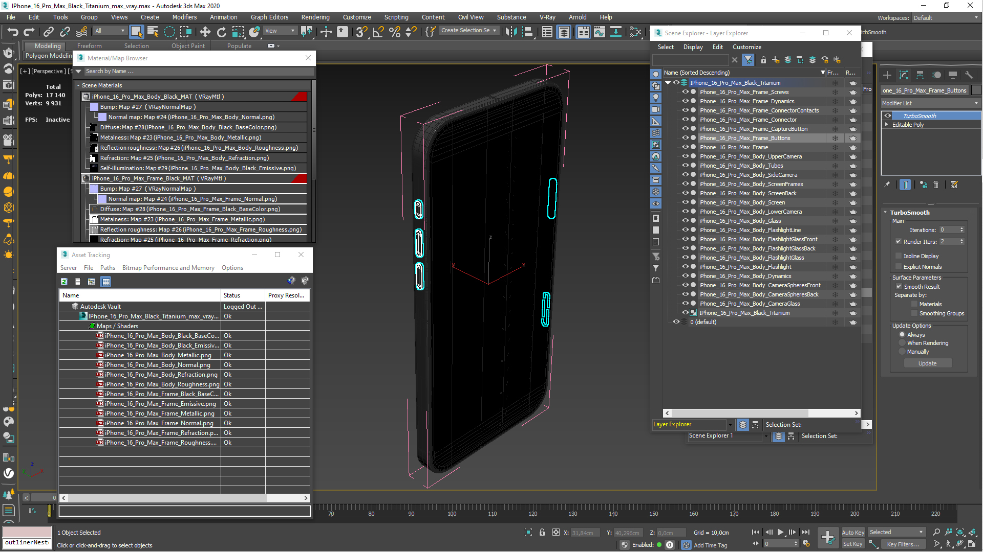Choose the Select and Scale tool
This screenshot has width=983, height=552.
point(238,32)
